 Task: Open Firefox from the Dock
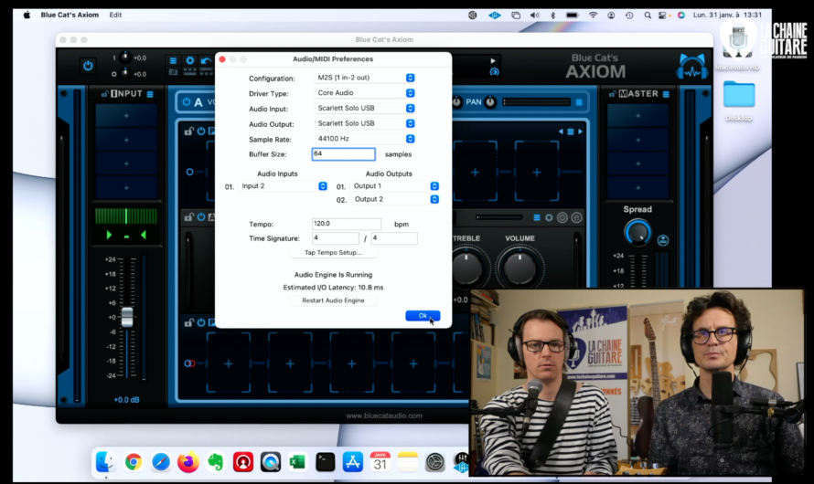click(x=187, y=462)
